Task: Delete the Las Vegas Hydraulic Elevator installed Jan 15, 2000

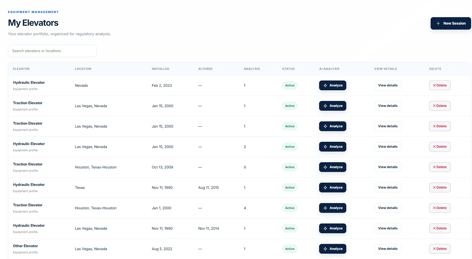Action: tap(440, 147)
